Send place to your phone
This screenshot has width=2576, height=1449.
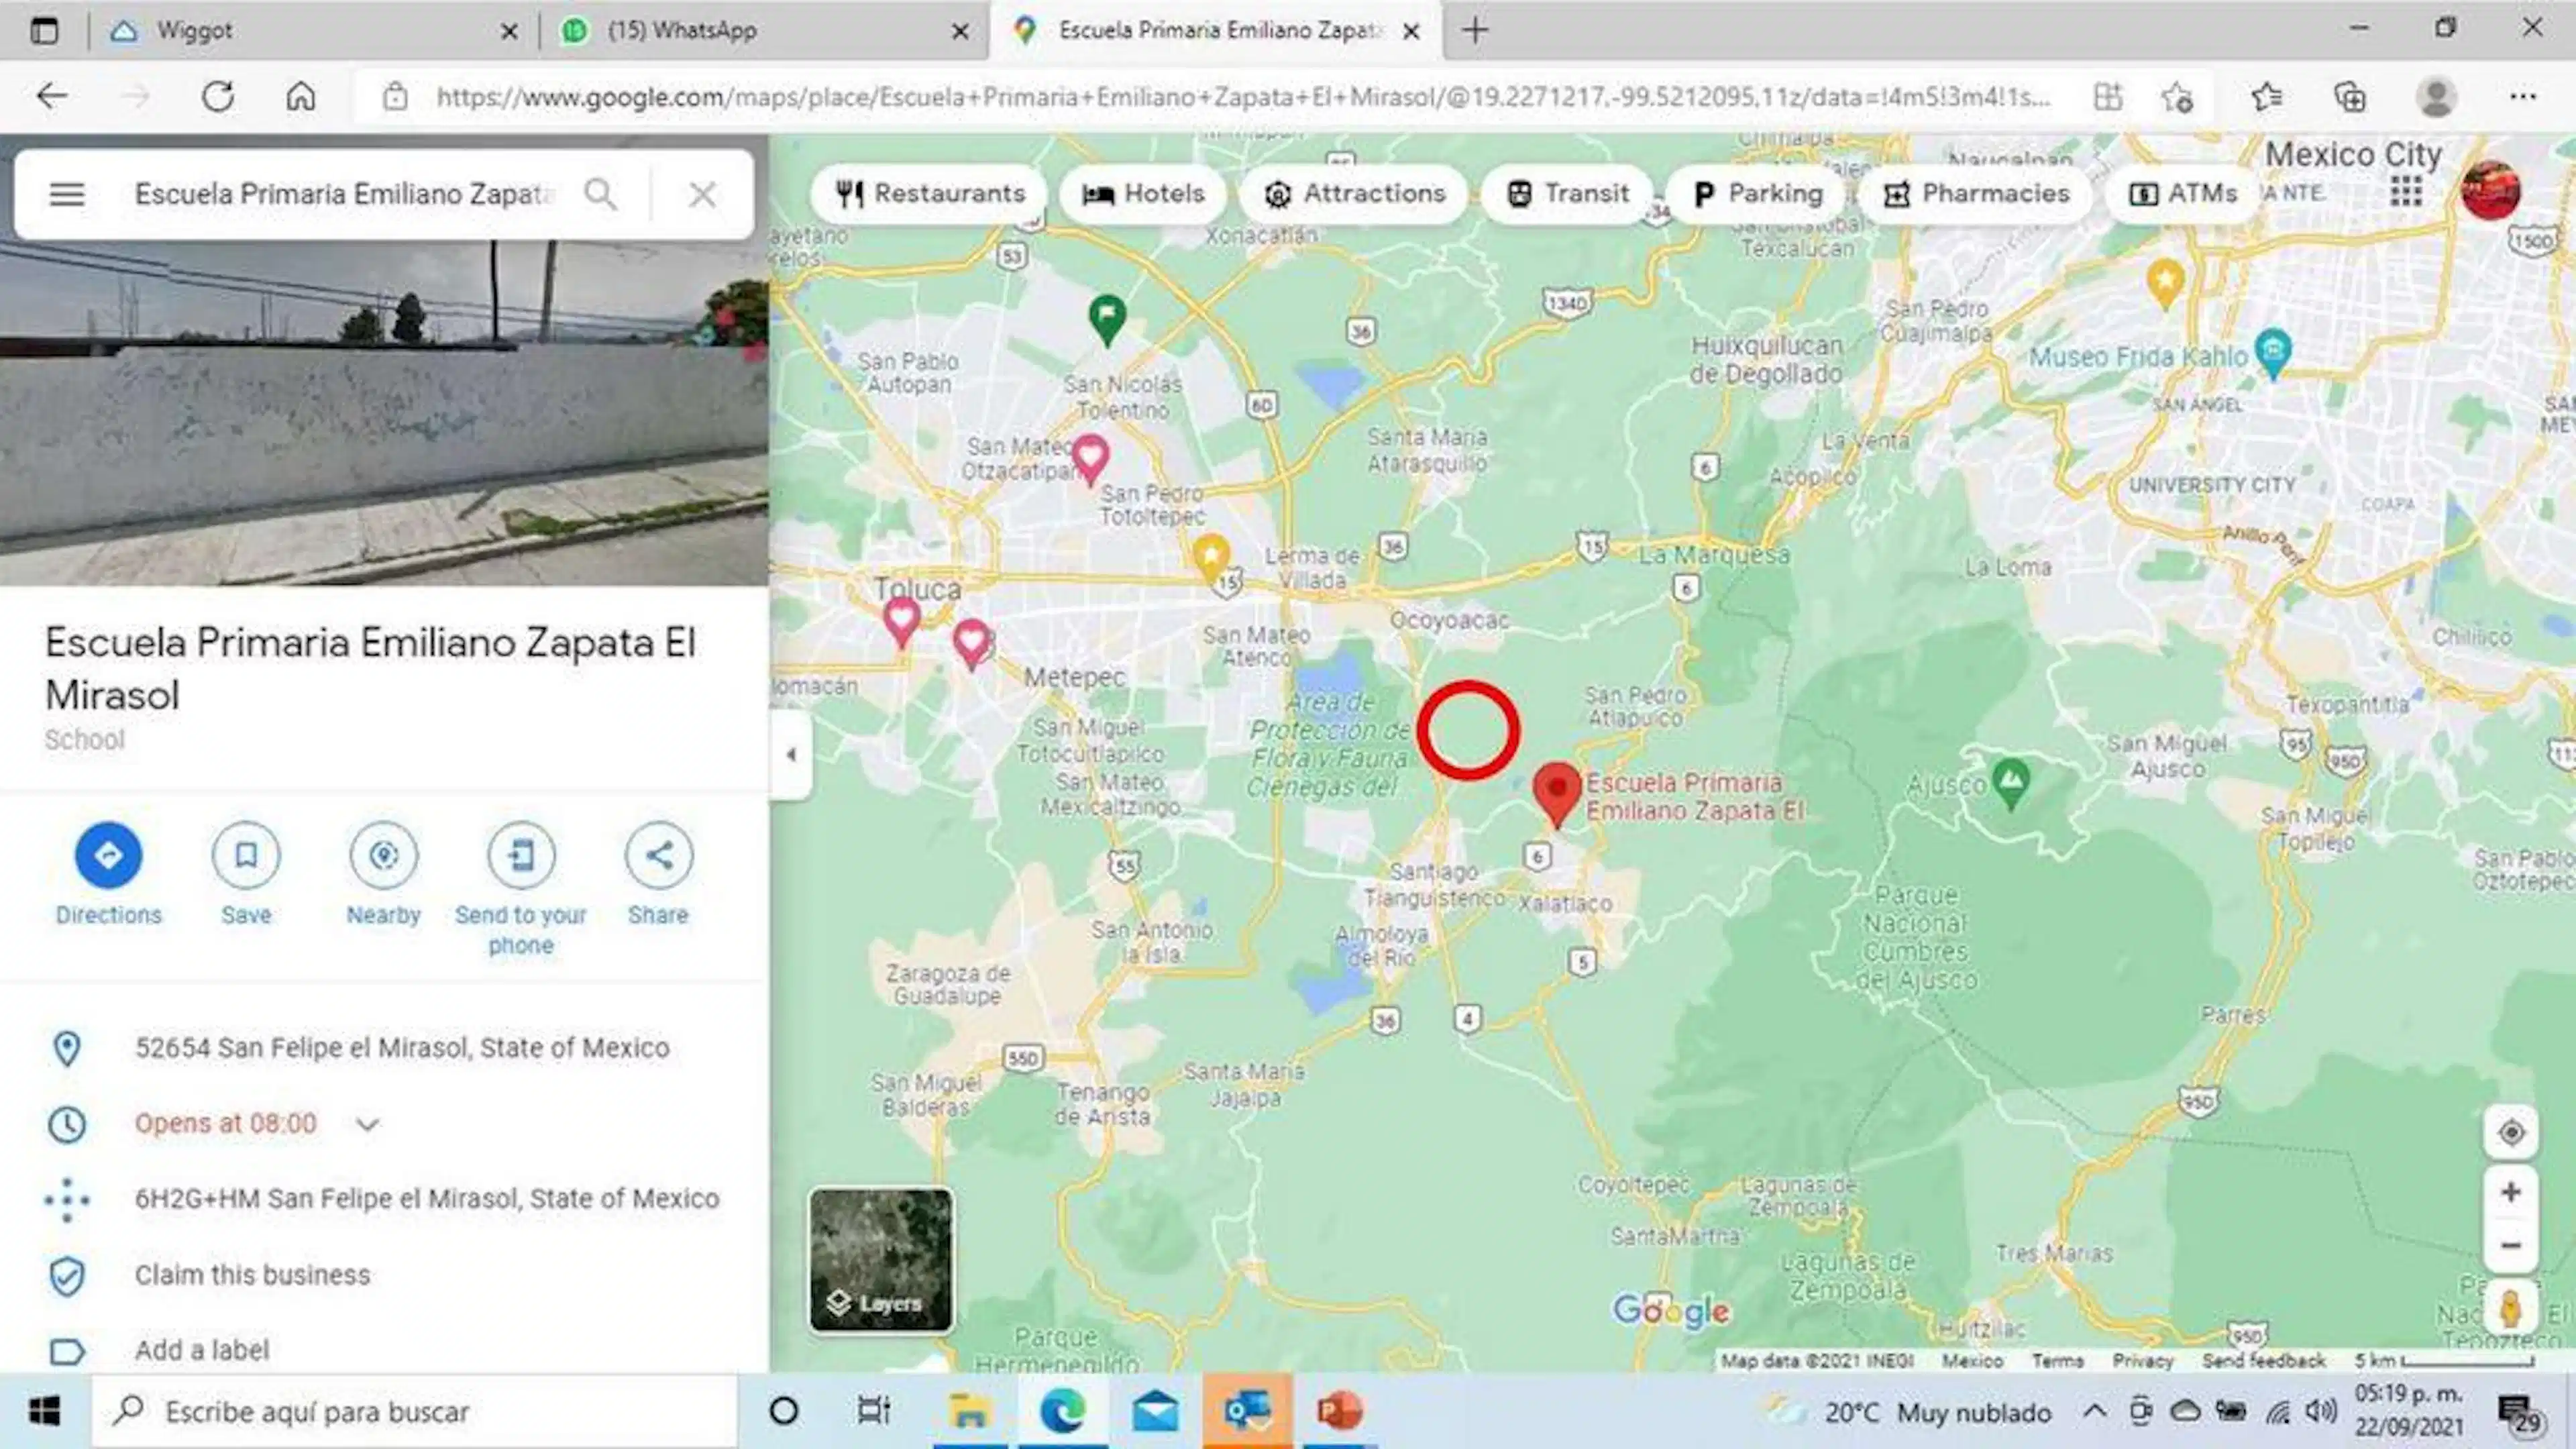click(x=521, y=889)
